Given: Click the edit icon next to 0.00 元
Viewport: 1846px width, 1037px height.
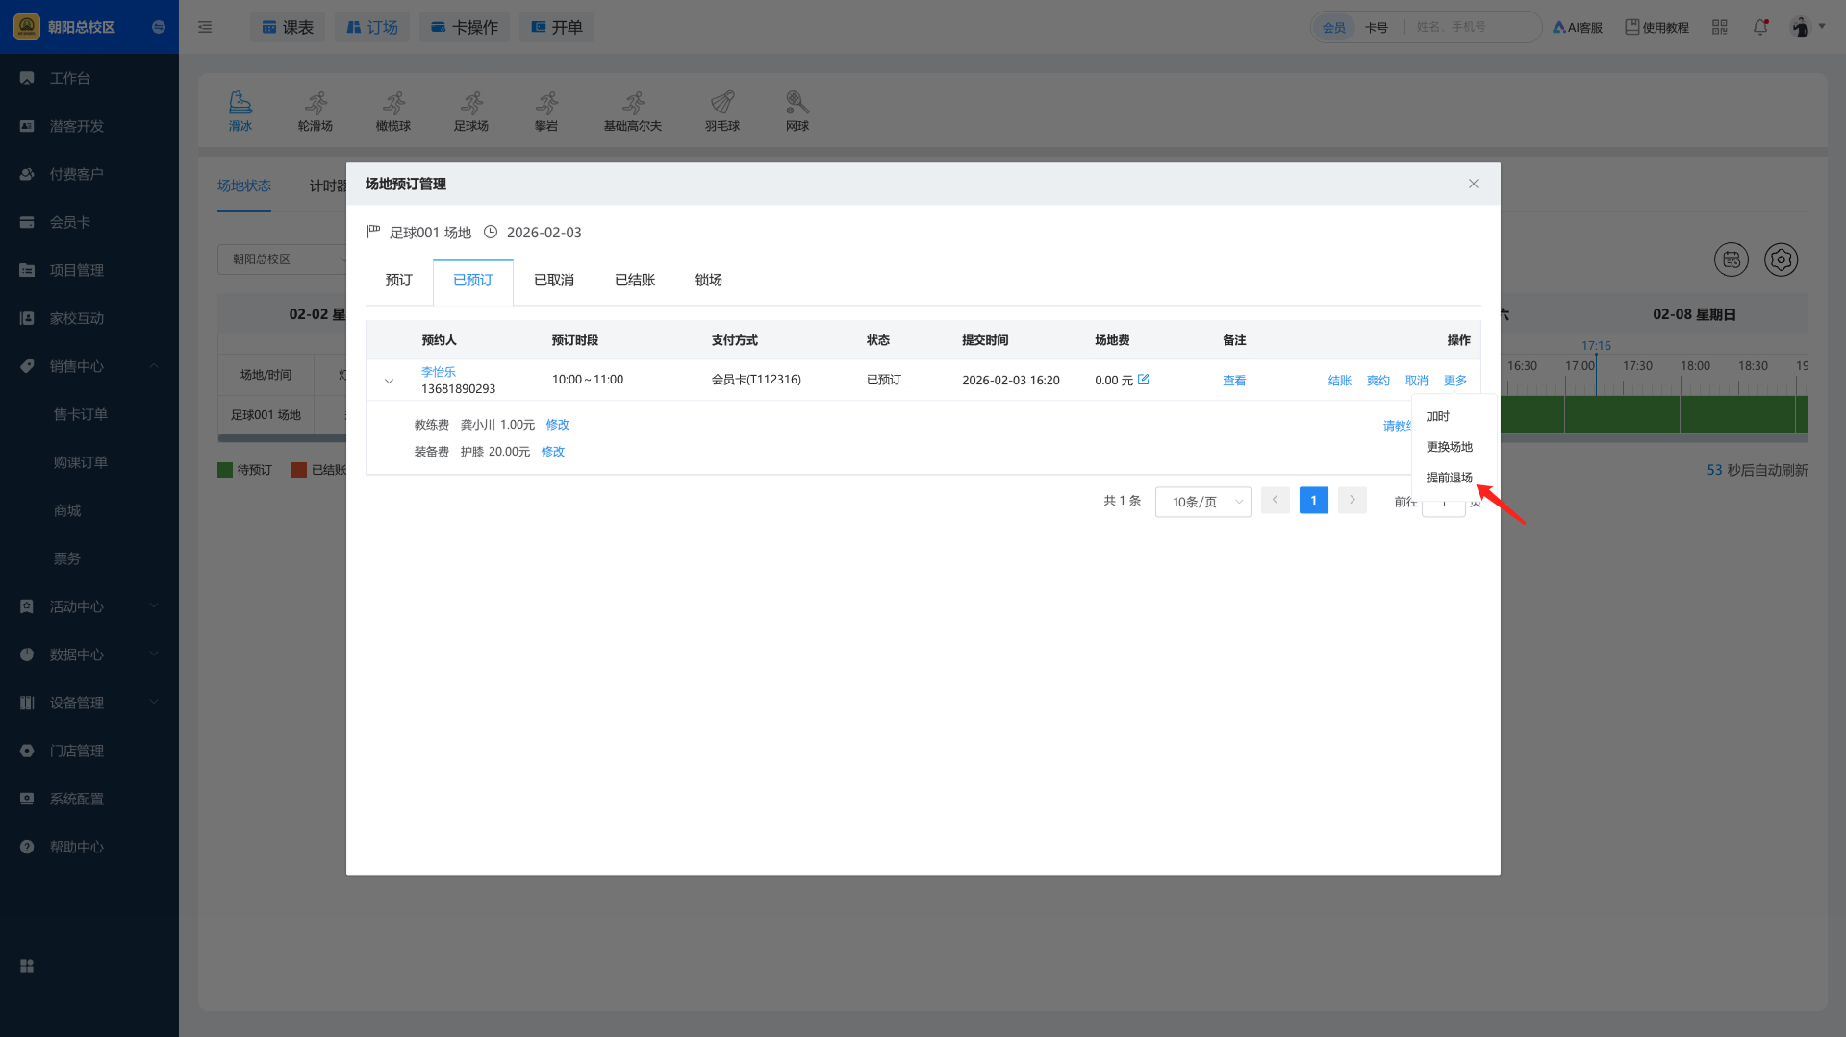Looking at the screenshot, I should pos(1143,380).
